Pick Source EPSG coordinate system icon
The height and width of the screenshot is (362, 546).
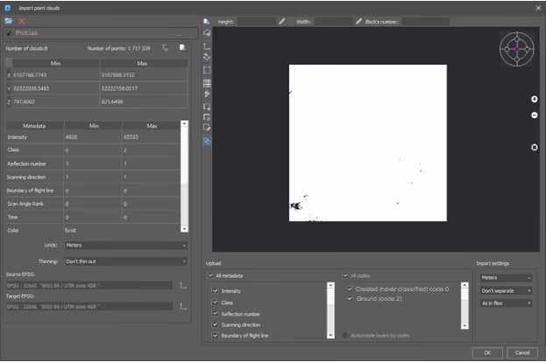click(183, 286)
